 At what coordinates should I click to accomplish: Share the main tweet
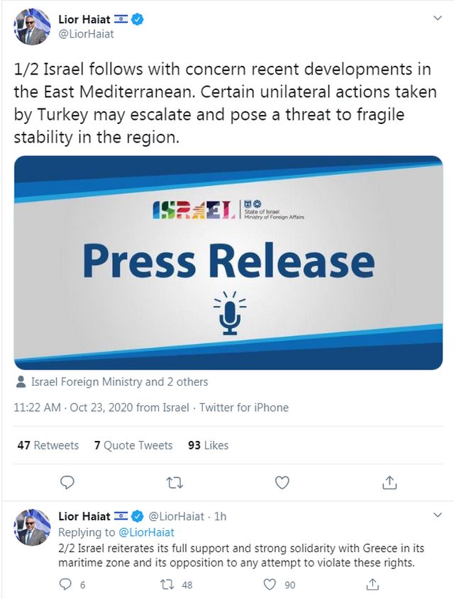coord(389,483)
